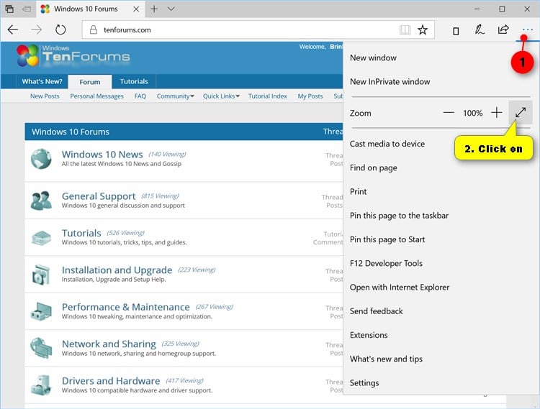Click the Tutorials forum icon
This screenshot has width=540, height=409.
[x=41, y=237]
